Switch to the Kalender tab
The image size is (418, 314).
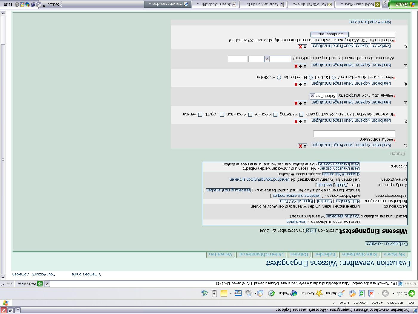pyautogui.click(x=325, y=254)
